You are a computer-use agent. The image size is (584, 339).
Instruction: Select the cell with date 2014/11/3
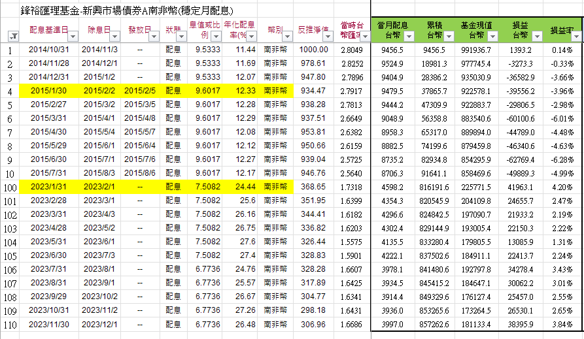point(99,50)
